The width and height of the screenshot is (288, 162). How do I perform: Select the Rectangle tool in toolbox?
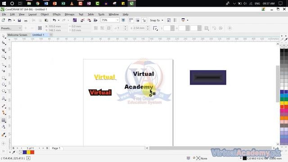(x=4, y=78)
